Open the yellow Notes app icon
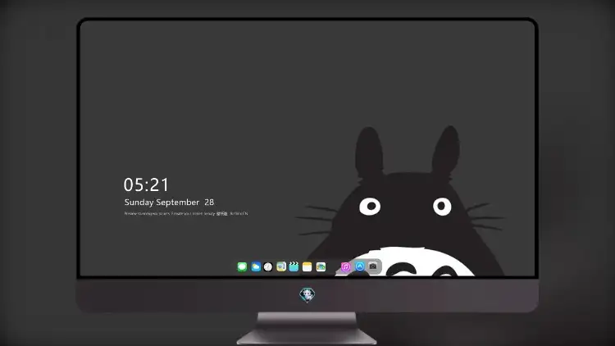The height and width of the screenshot is (346, 615). tap(307, 266)
